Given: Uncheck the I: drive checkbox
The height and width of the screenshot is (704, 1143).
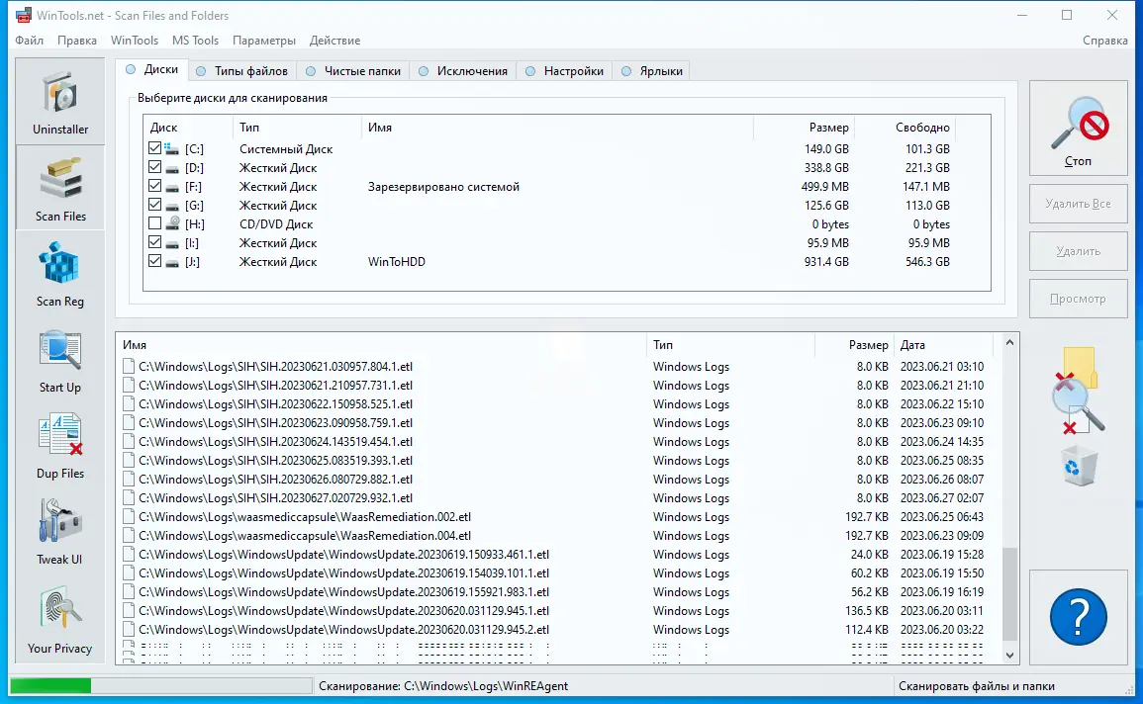Looking at the screenshot, I should [154, 242].
